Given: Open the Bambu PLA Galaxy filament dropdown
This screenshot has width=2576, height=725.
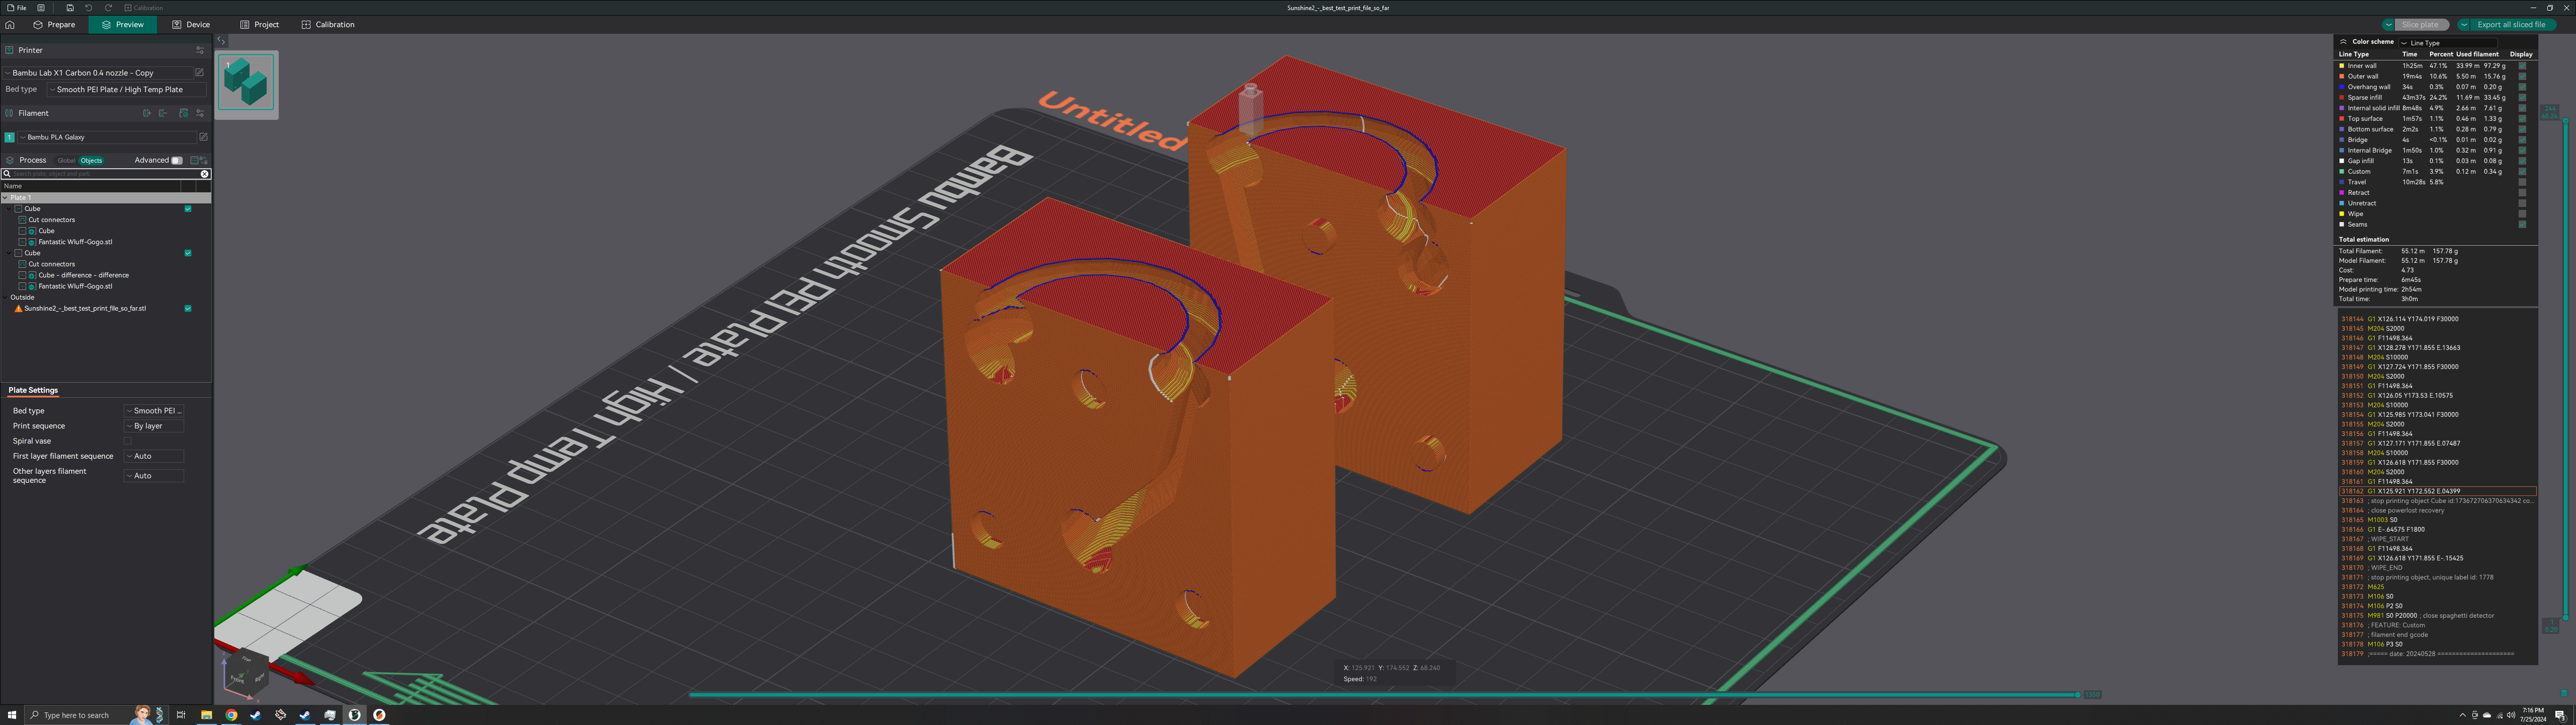Looking at the screenshot, I should pos(107,137).
